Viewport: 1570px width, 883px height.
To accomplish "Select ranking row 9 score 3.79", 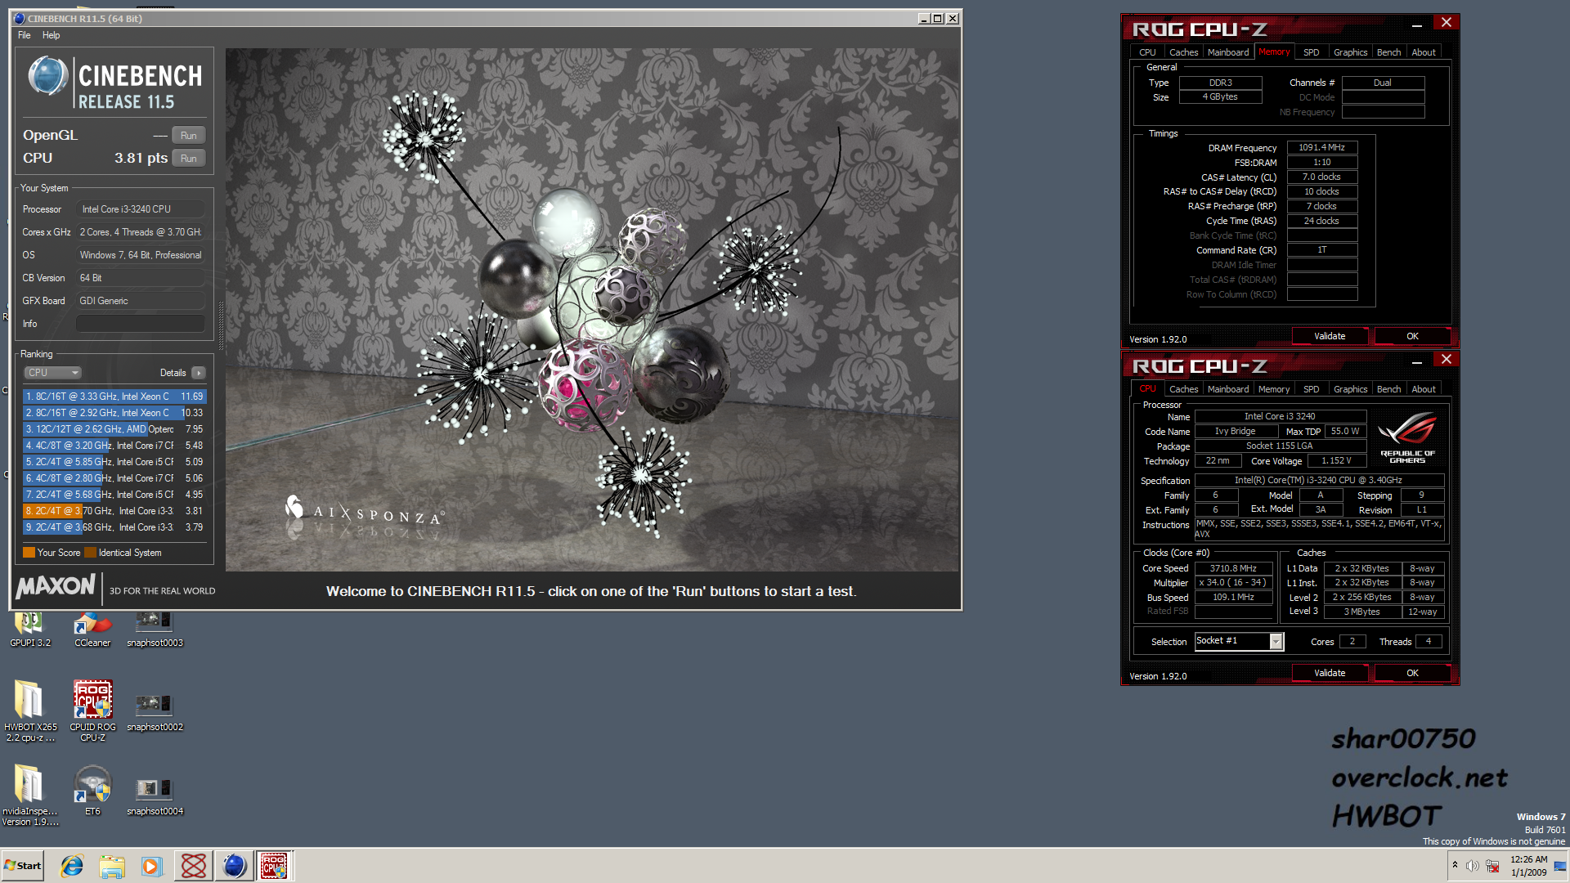I will (x=114, y=527).
